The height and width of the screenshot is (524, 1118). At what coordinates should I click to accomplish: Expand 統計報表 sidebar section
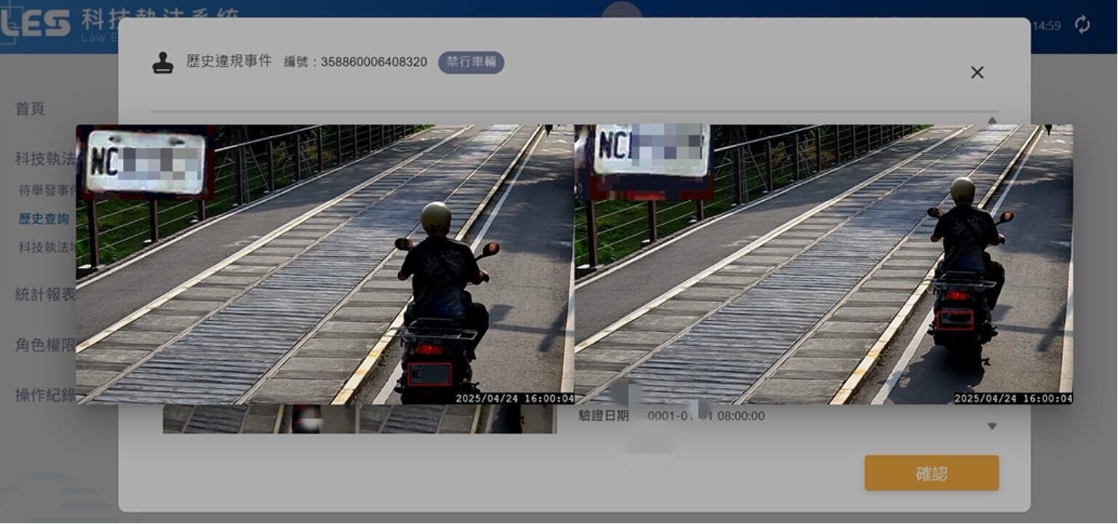pyautogui.click(x=44, y=294)
